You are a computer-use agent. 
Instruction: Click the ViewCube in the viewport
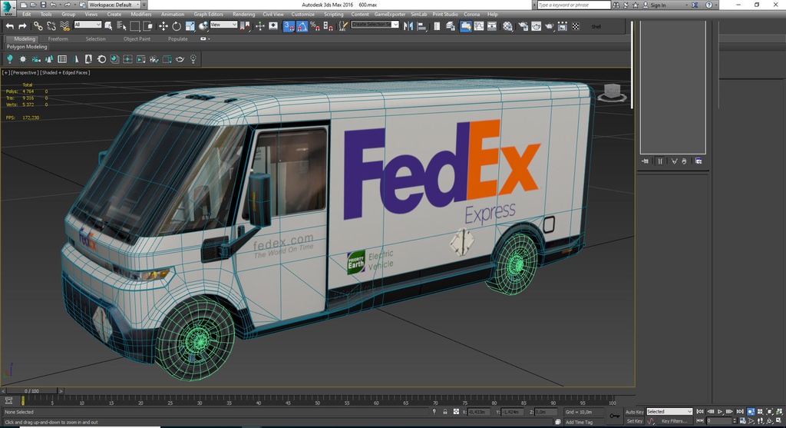pyautogui.click(x=612, y=93)
